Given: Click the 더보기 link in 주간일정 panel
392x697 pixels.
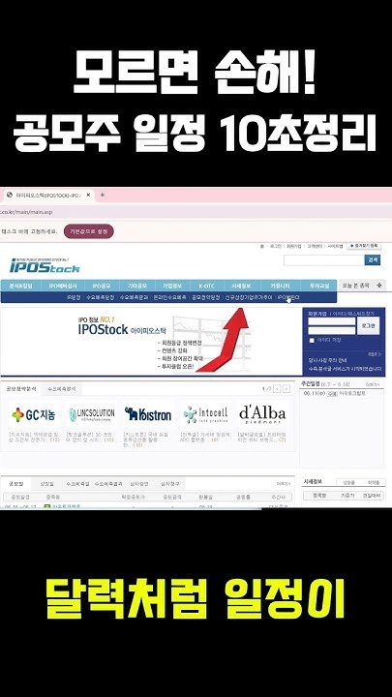Looking at the screenshot, I should (x=373, y=384).
